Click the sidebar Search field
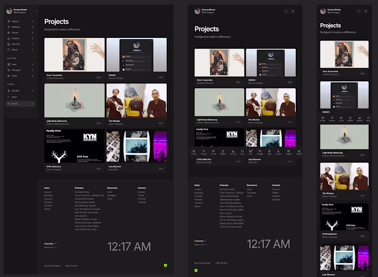378x277 pixels. pos(20,104)
